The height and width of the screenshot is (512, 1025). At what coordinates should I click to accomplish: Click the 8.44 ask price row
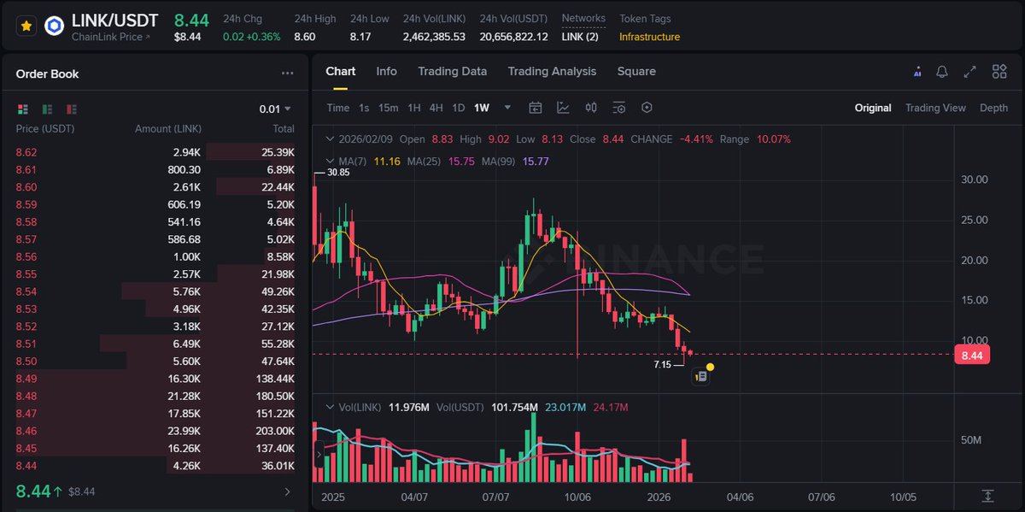click(155, 465)
